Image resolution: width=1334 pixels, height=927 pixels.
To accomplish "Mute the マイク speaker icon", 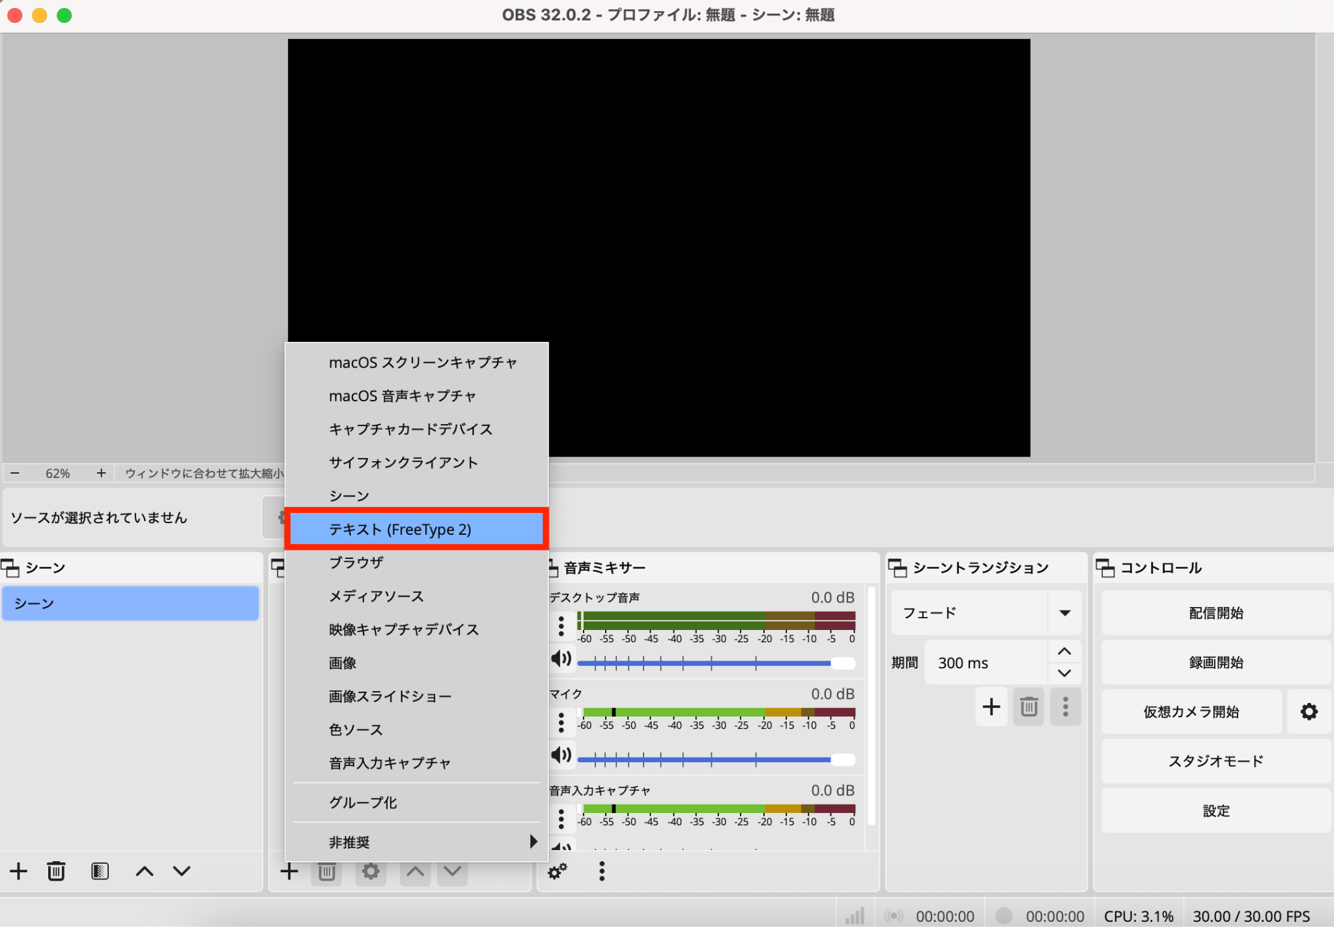I will coord(561,756).
